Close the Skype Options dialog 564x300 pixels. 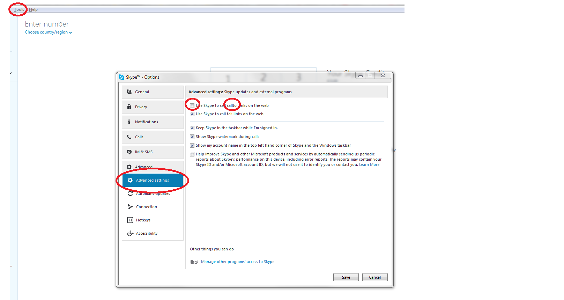point(383,75)
